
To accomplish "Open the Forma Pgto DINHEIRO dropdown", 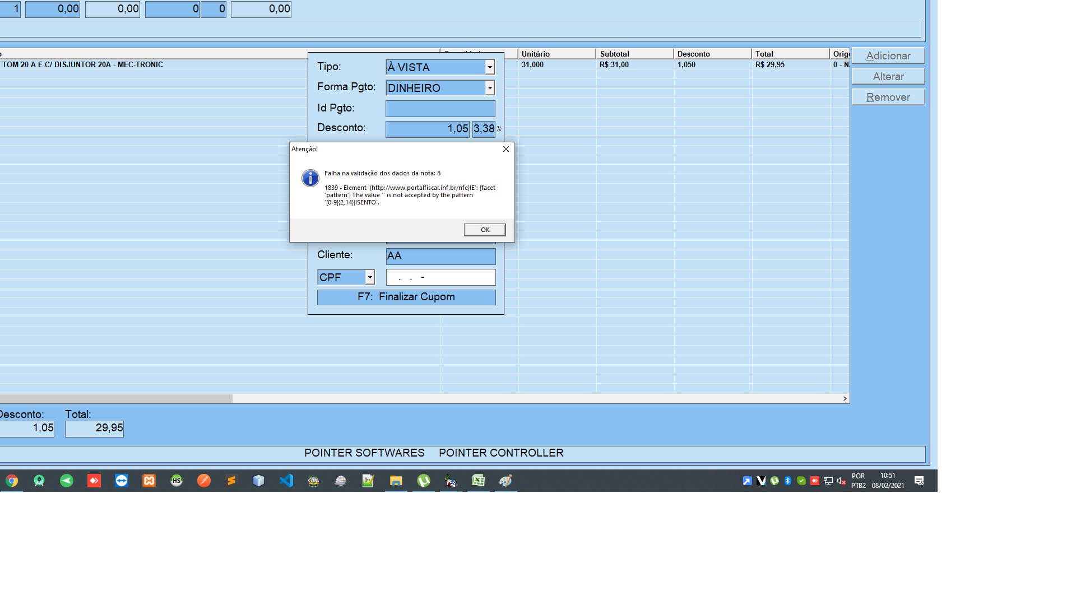I will pos(490,88).
